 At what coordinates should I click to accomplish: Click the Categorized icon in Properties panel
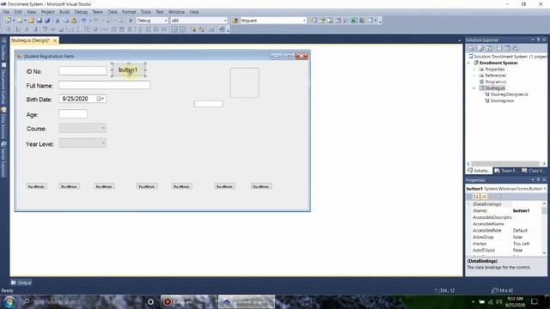469,197
